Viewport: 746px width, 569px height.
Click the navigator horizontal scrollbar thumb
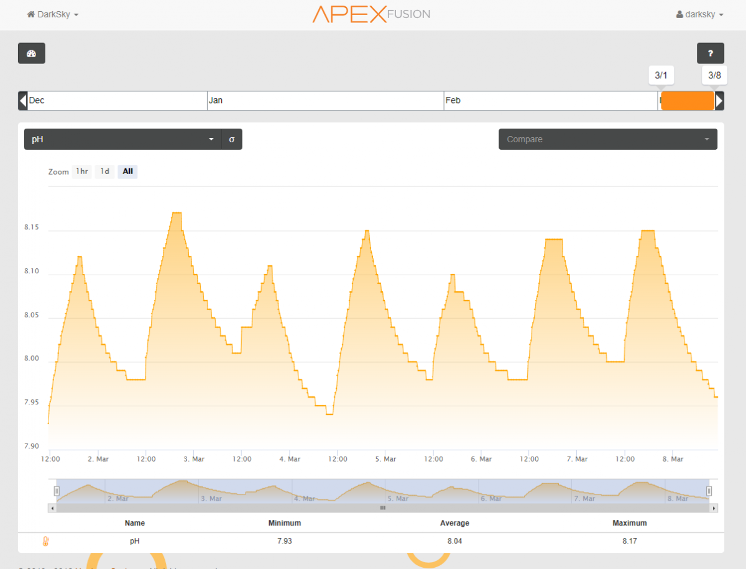tap(383, 508)
